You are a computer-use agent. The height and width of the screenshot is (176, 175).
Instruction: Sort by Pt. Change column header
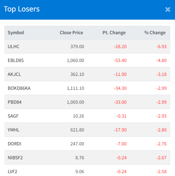(x=114, y=33)
